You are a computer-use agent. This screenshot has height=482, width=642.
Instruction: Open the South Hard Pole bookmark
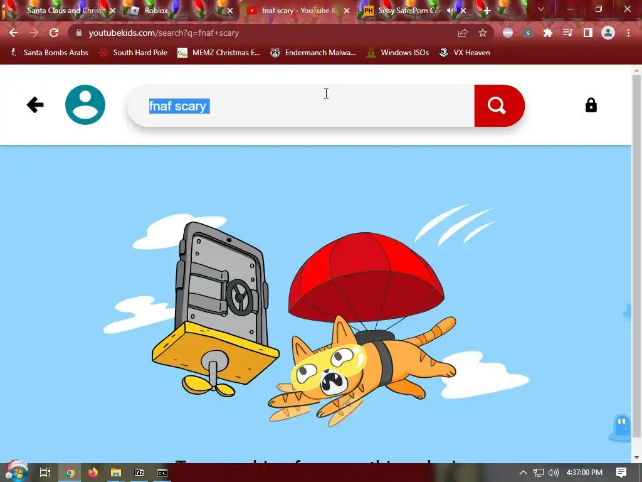134,53
